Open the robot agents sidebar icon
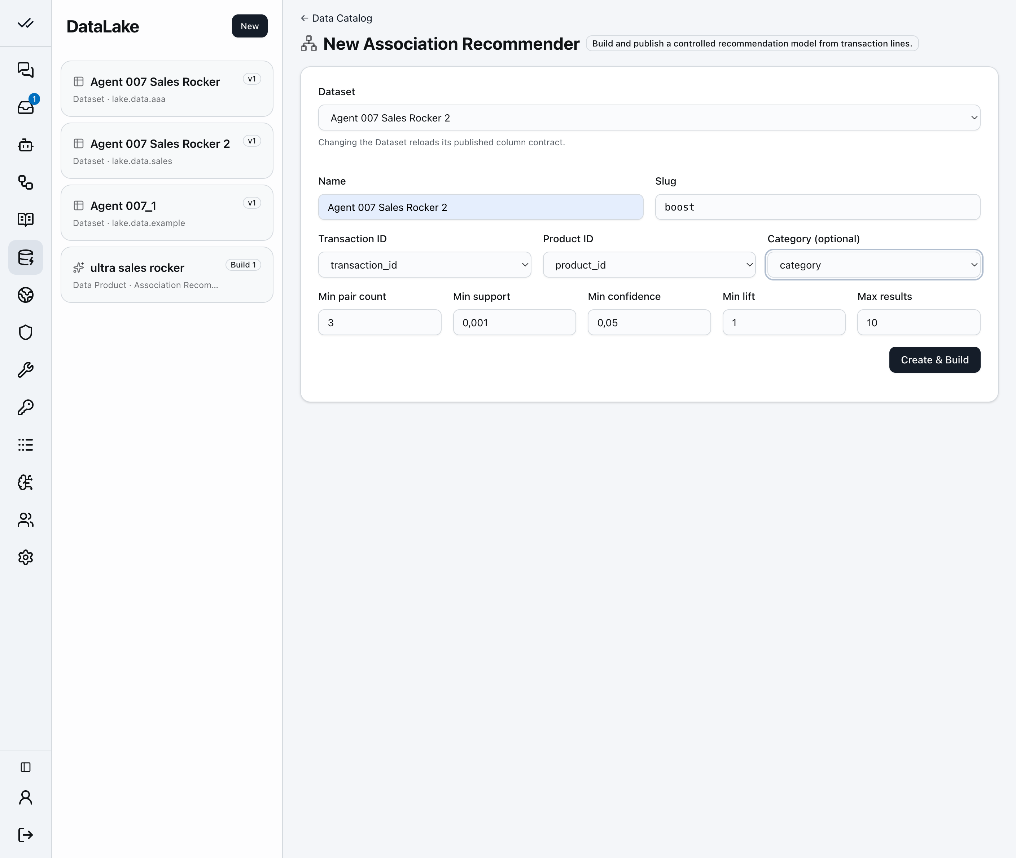The image size is (1016, 858). [x=25, y=145]
